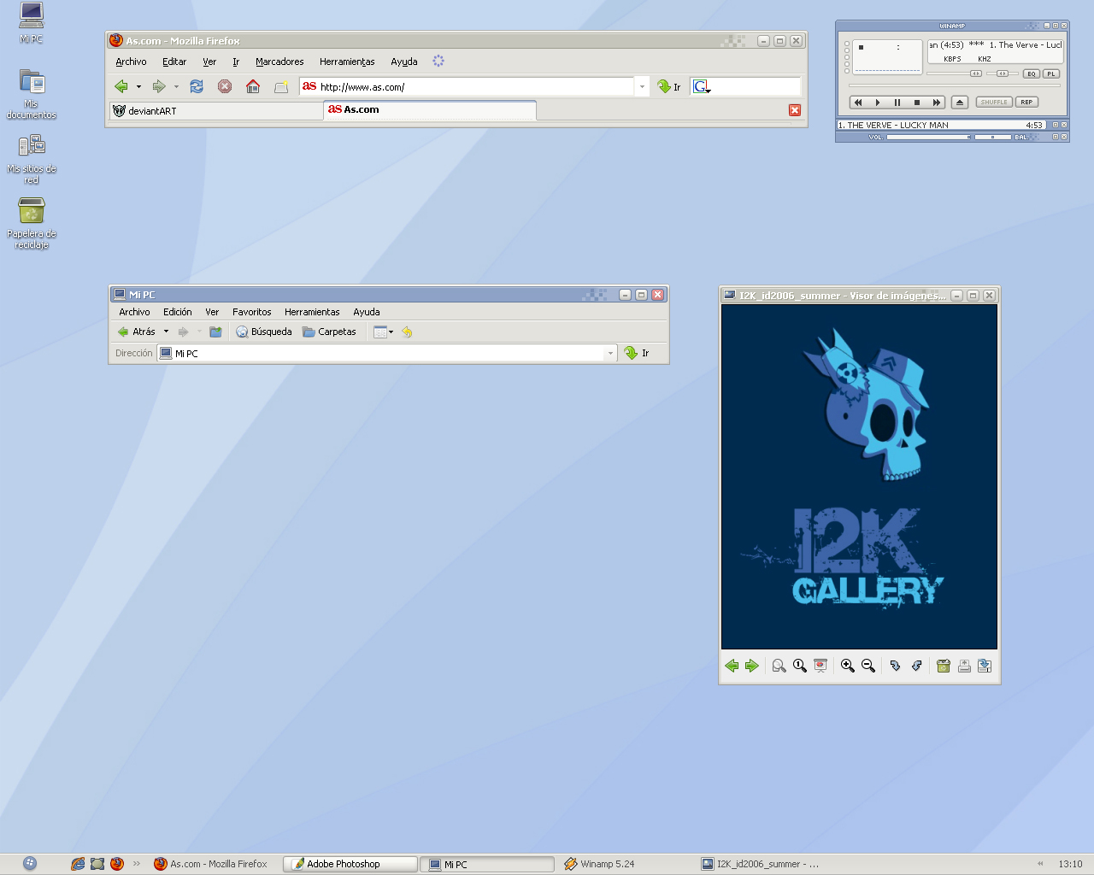Click Búsqueda search button in Mi PC
Viewport: 1094px width, 875px height.
(264, 332)
